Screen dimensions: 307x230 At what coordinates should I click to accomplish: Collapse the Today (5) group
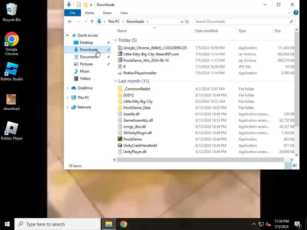pyautogui.click(x=115, y=40)
